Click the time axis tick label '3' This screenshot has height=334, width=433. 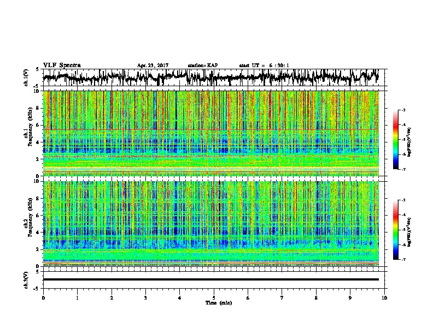[145, 298]
